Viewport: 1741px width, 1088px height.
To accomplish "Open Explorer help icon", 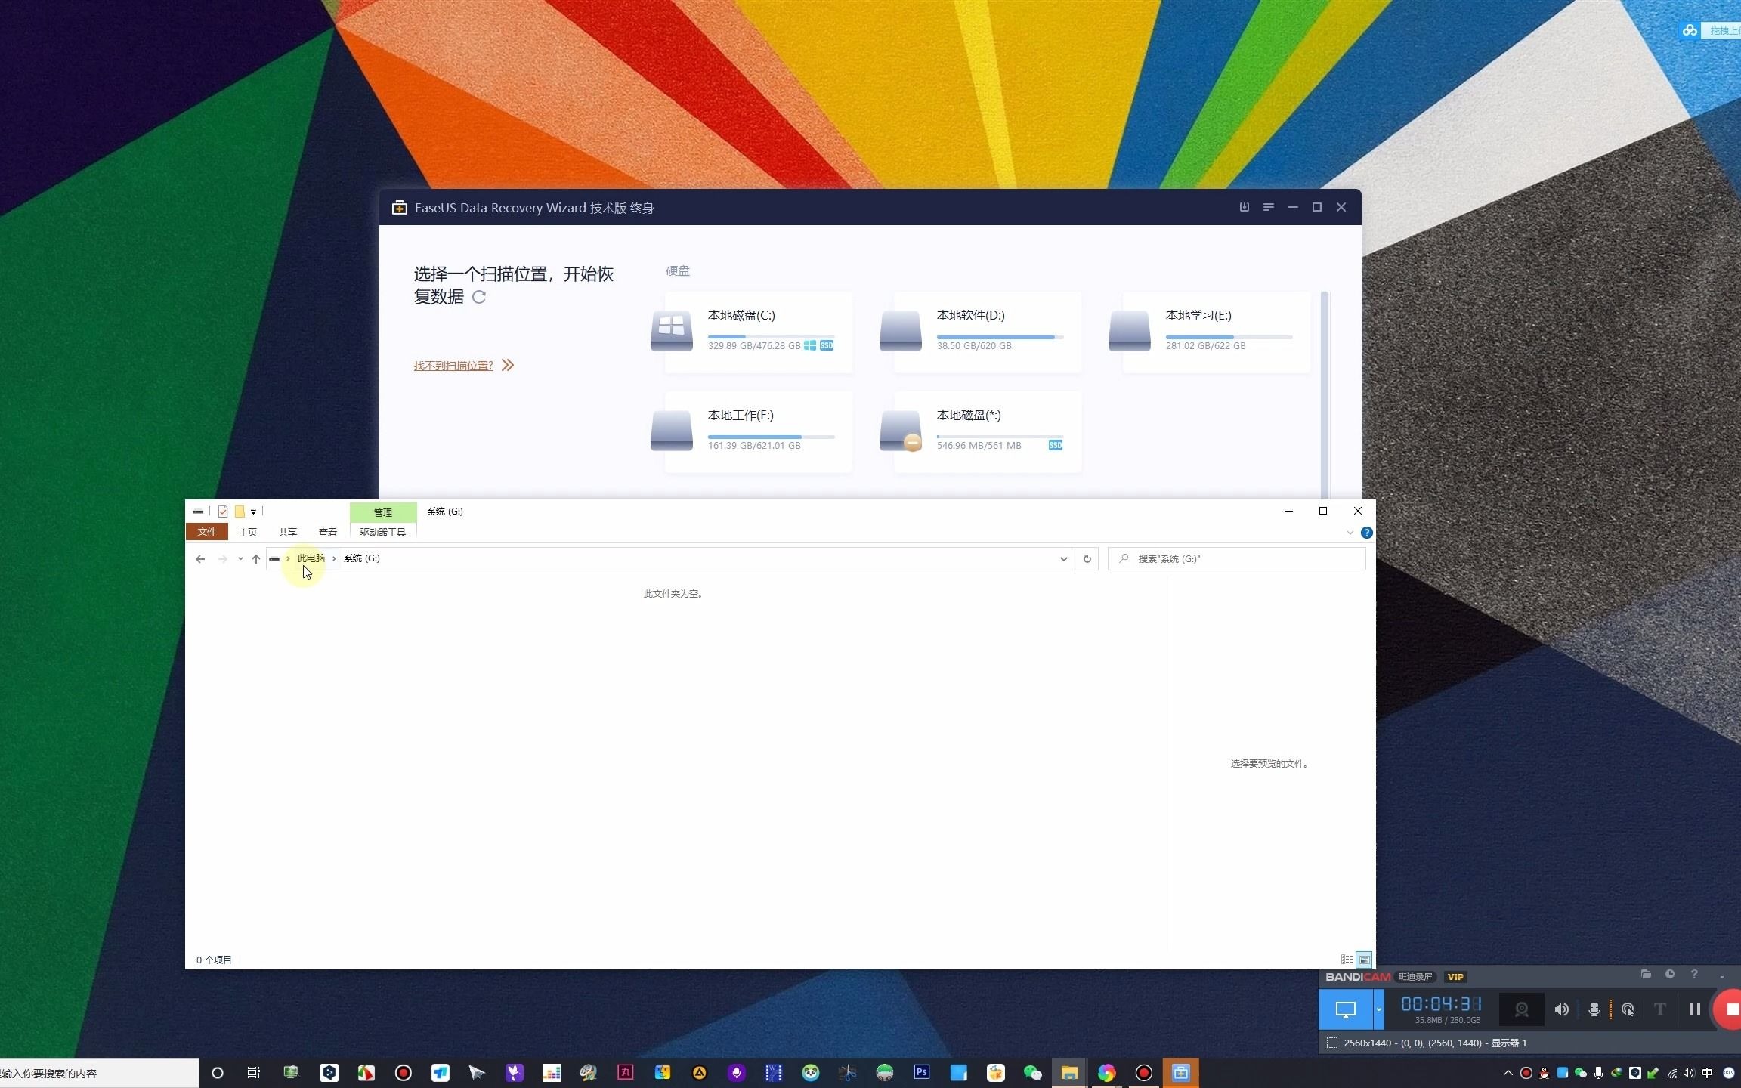I will click(1367, 533).
